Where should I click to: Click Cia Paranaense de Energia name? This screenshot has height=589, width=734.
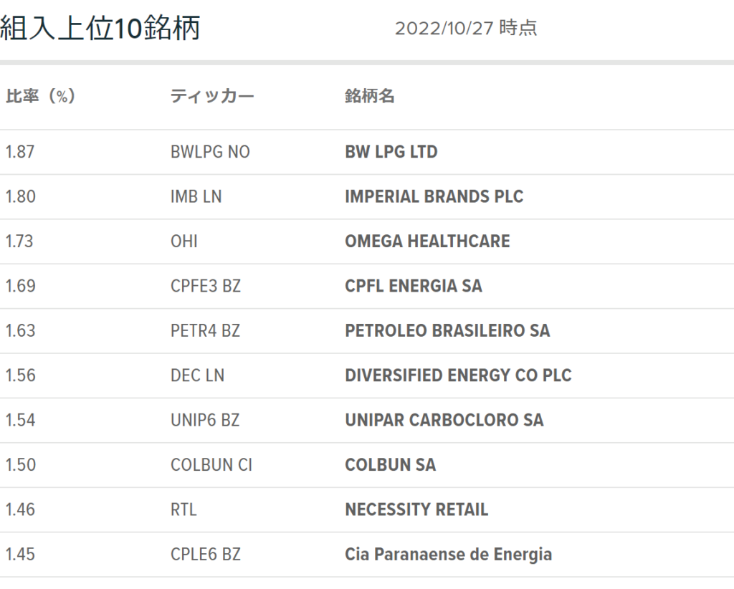click(448, 554)
